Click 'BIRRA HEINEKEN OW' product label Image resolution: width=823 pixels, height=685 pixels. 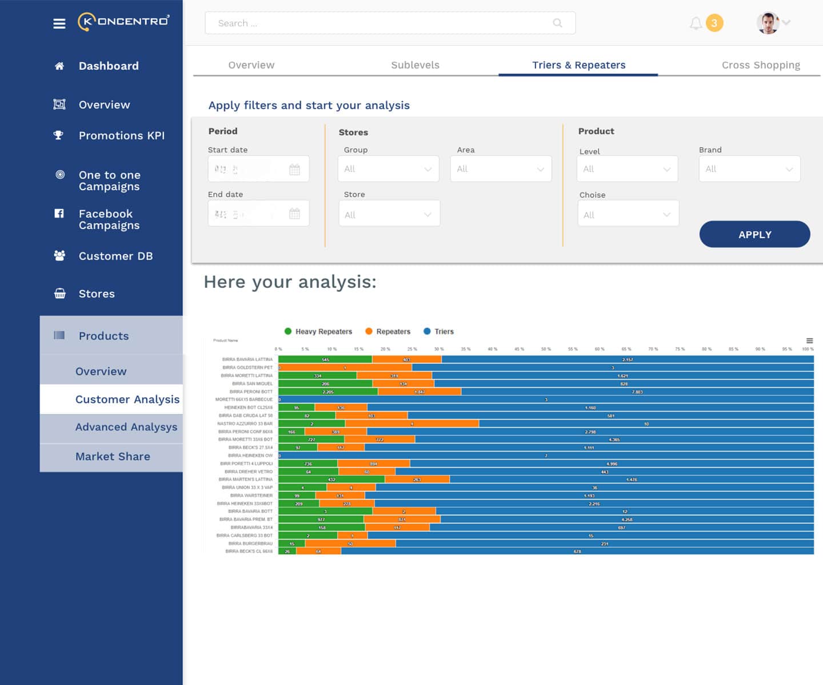(250, 456)
